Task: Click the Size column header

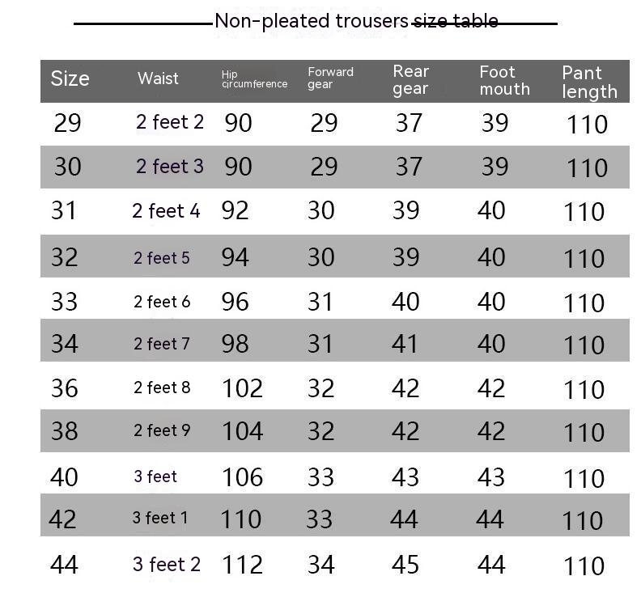Action: pos(70,78)
